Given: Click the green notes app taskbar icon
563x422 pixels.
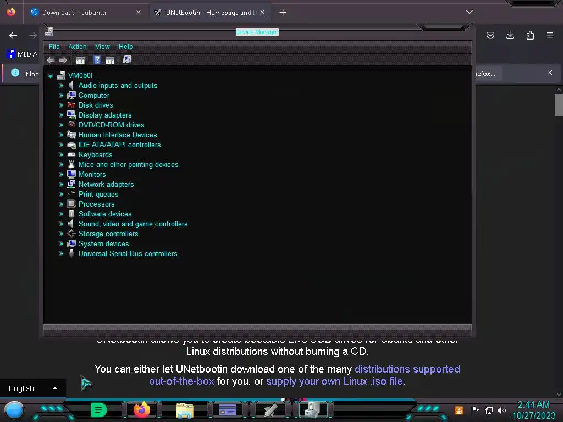Looking at the screenshot, I should 99,410.
